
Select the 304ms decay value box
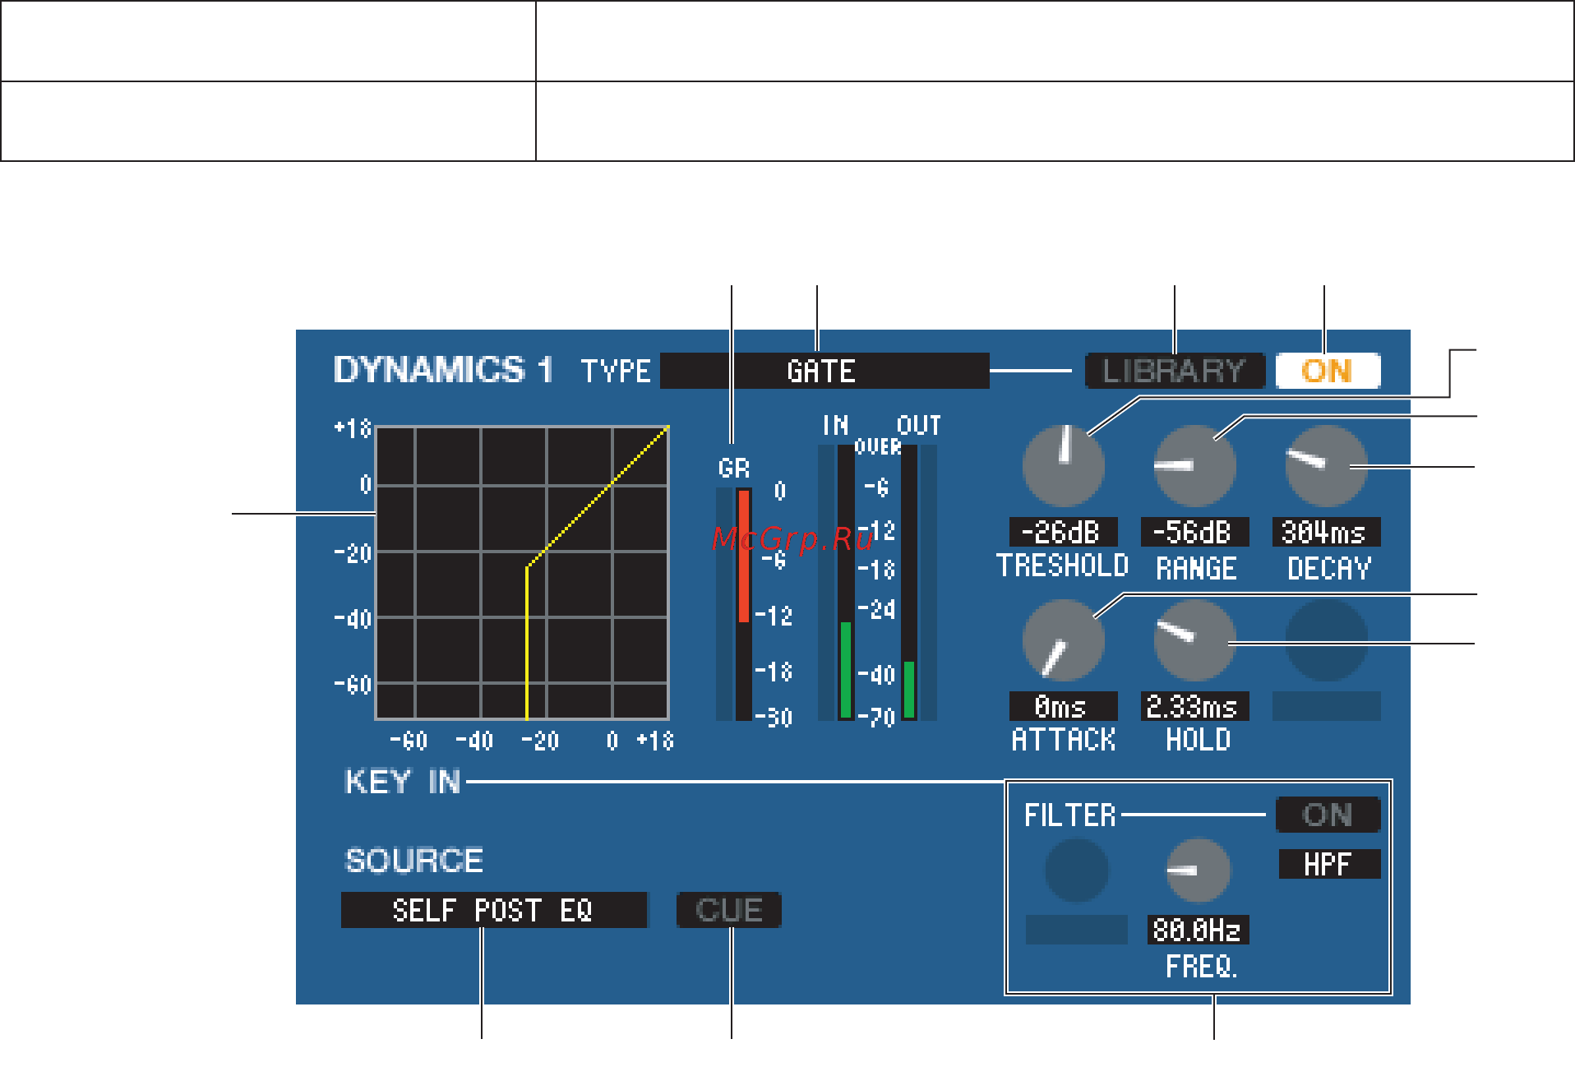[x=1326, y=532]
